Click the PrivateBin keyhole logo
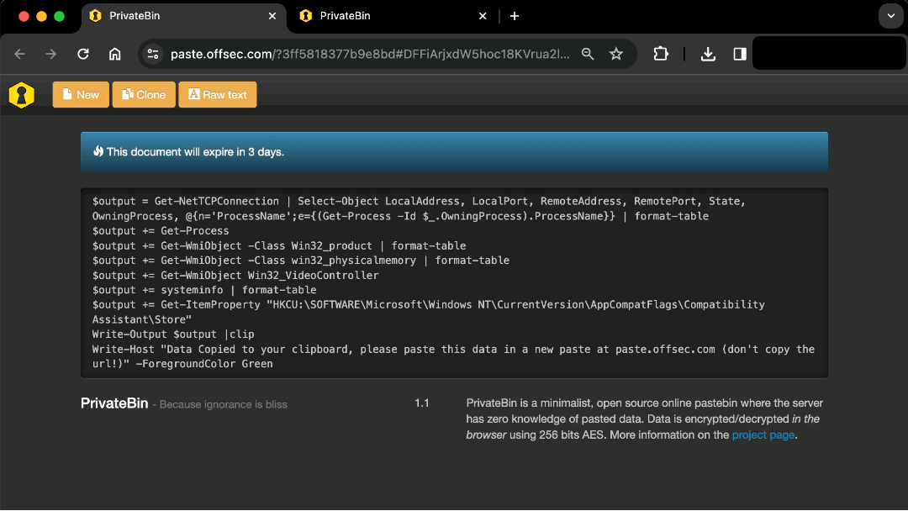908x511 pixels. tap(21, 95)
